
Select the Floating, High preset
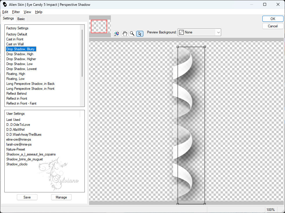coord(16,74)
